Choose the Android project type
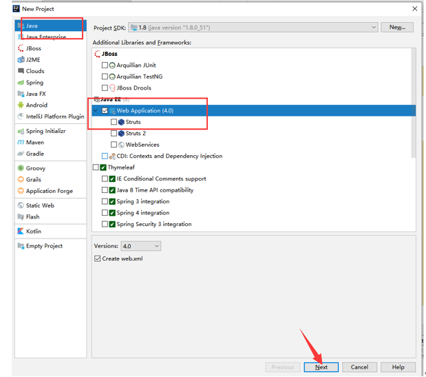 50,105
